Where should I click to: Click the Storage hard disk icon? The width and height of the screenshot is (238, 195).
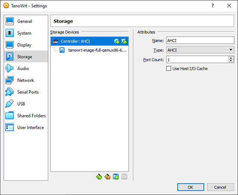coord(10,56)
